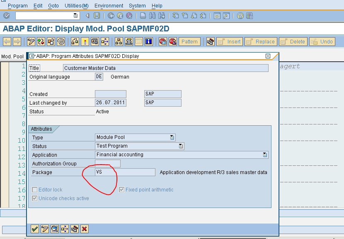Click the Back navigation arrow icon
The image size is (344, 239).
88,16
